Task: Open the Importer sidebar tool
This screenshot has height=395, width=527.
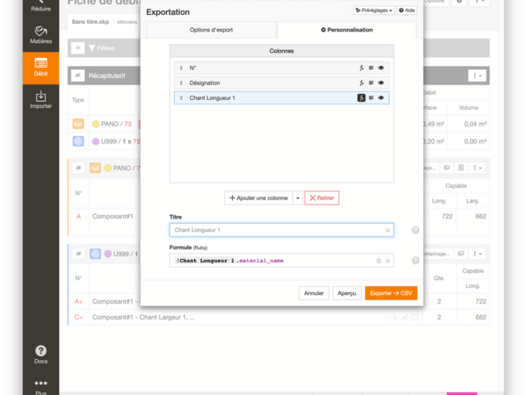Action: click(40, 99)
